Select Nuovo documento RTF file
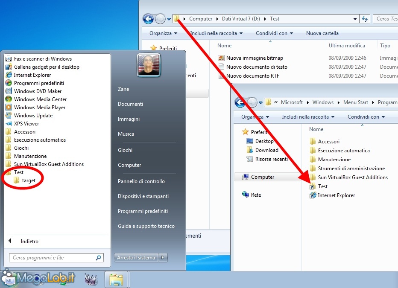Image resolution: width=398 pixels, height=288 pixels. point(249,76)
